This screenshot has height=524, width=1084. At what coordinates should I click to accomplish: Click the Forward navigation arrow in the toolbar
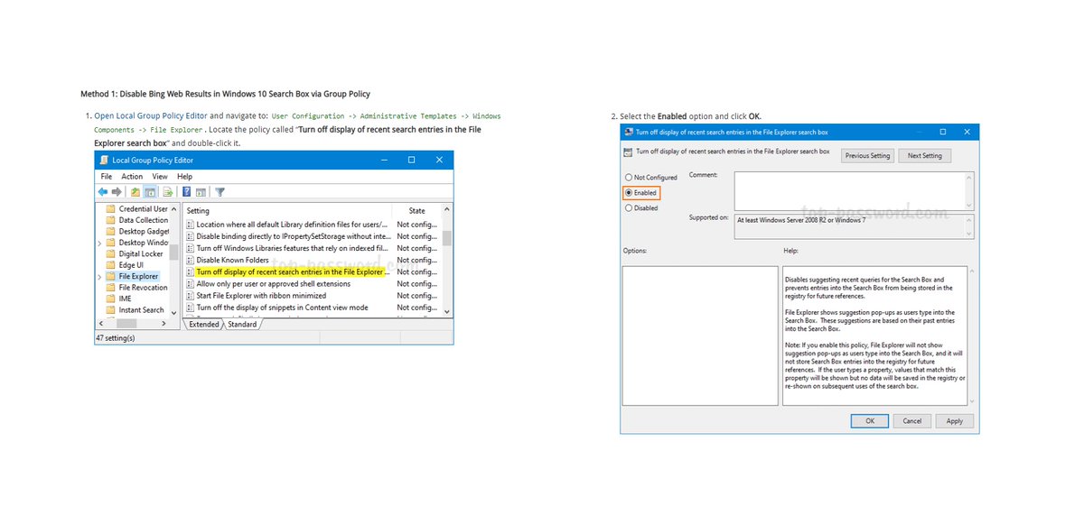click(x=116, y=191)
